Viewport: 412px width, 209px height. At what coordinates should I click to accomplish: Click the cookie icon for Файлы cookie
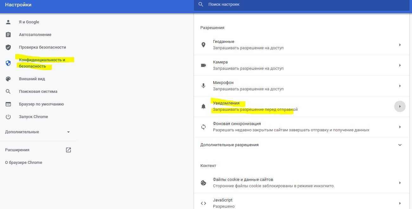coord(203,183)
